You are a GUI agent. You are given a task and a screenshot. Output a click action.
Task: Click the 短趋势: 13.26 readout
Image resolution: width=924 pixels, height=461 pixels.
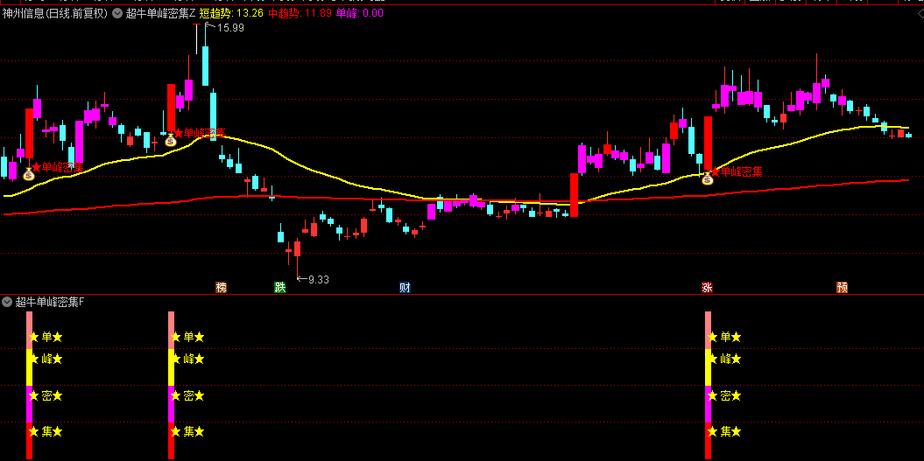coord(231,13)
